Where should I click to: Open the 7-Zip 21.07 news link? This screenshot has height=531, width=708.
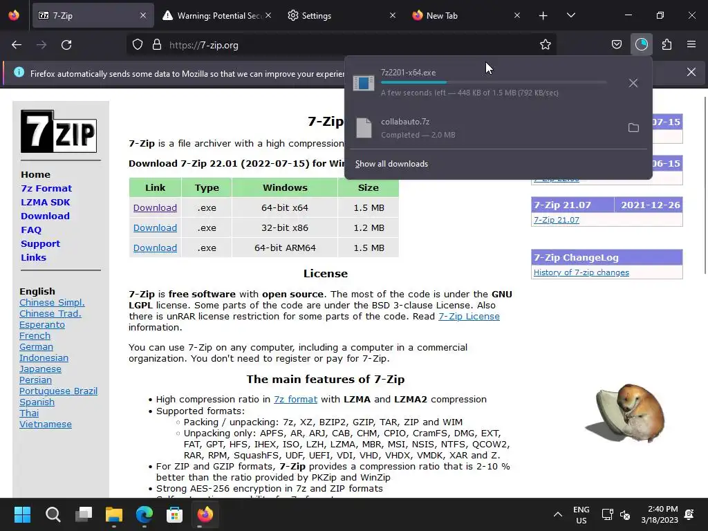pos(557,220)
